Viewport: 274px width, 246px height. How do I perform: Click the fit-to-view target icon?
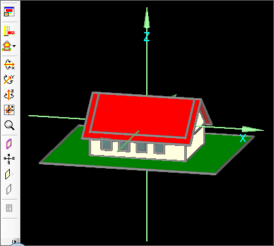(9, 110)
